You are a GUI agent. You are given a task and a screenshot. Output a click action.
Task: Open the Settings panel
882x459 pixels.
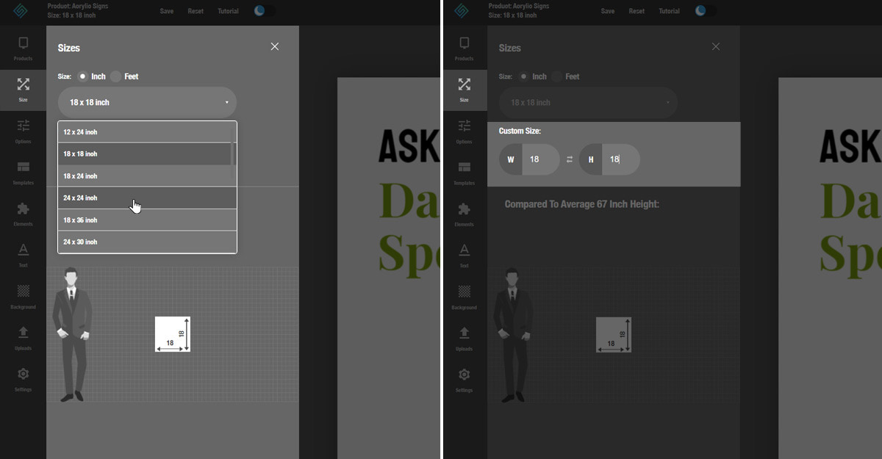pos(23,379)
